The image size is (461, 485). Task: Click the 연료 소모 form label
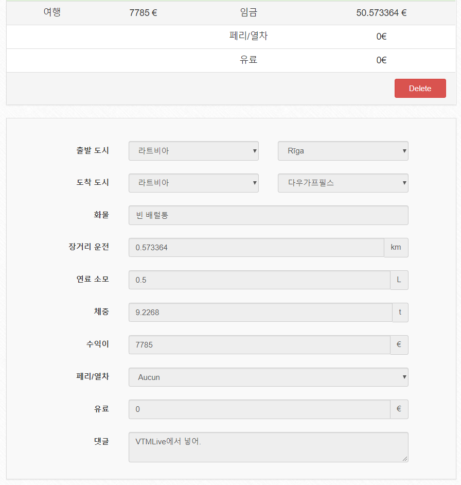pos(93,279)
